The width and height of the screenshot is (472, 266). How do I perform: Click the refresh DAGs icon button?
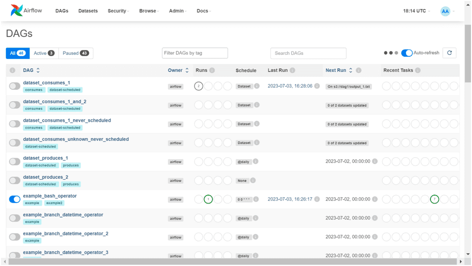click(449, 53)
